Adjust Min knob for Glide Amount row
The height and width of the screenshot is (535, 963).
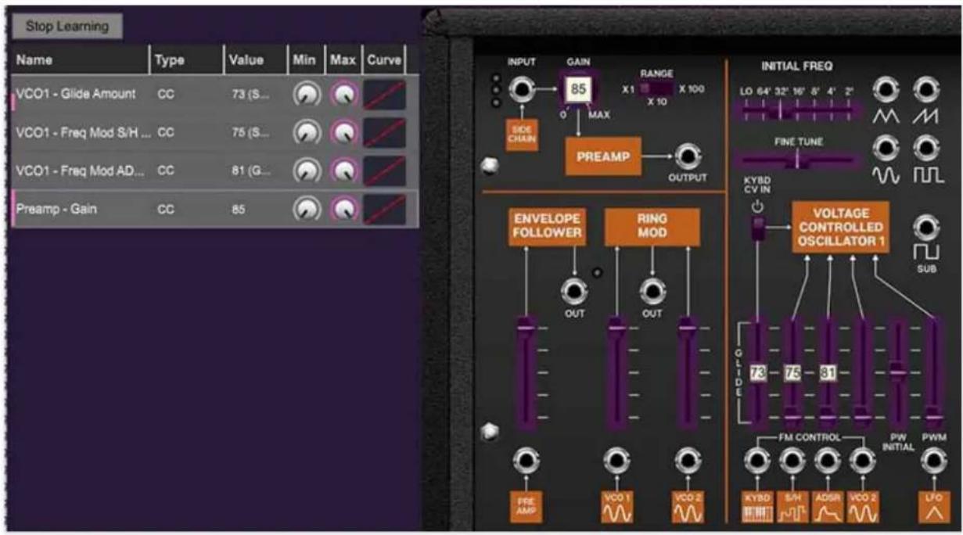tap(307, 95)
